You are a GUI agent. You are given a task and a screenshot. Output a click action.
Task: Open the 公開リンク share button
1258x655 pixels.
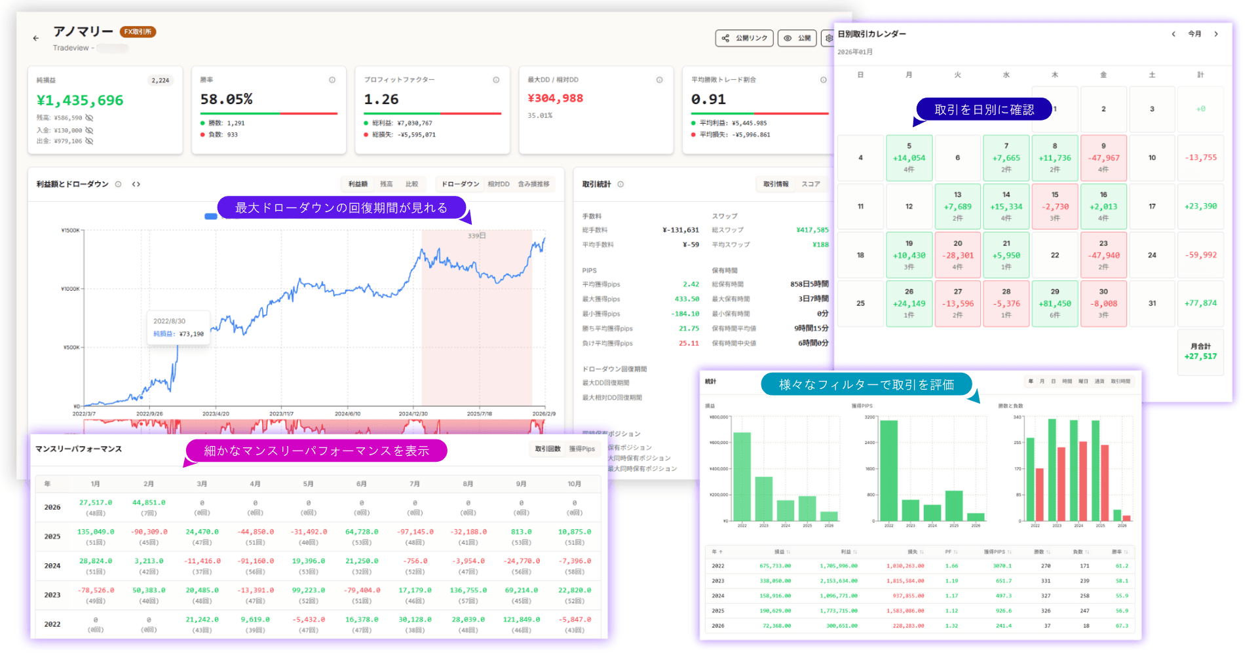[x=744, y=39]
